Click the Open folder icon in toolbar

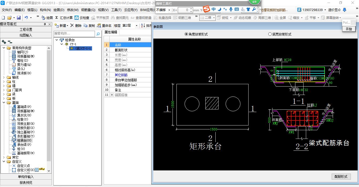(x=9, y=18)
